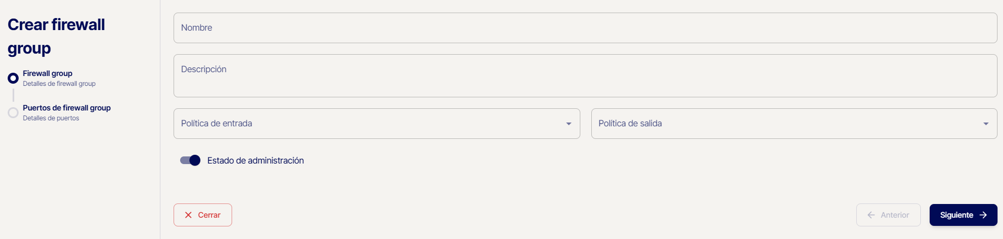Click the Detalles de firewall group subtitle
The width and height of the screenshot is (1003, 239).
click(x=59, y=84)
